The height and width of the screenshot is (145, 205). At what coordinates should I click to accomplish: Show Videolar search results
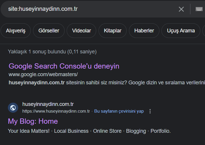tap(82, 31)
